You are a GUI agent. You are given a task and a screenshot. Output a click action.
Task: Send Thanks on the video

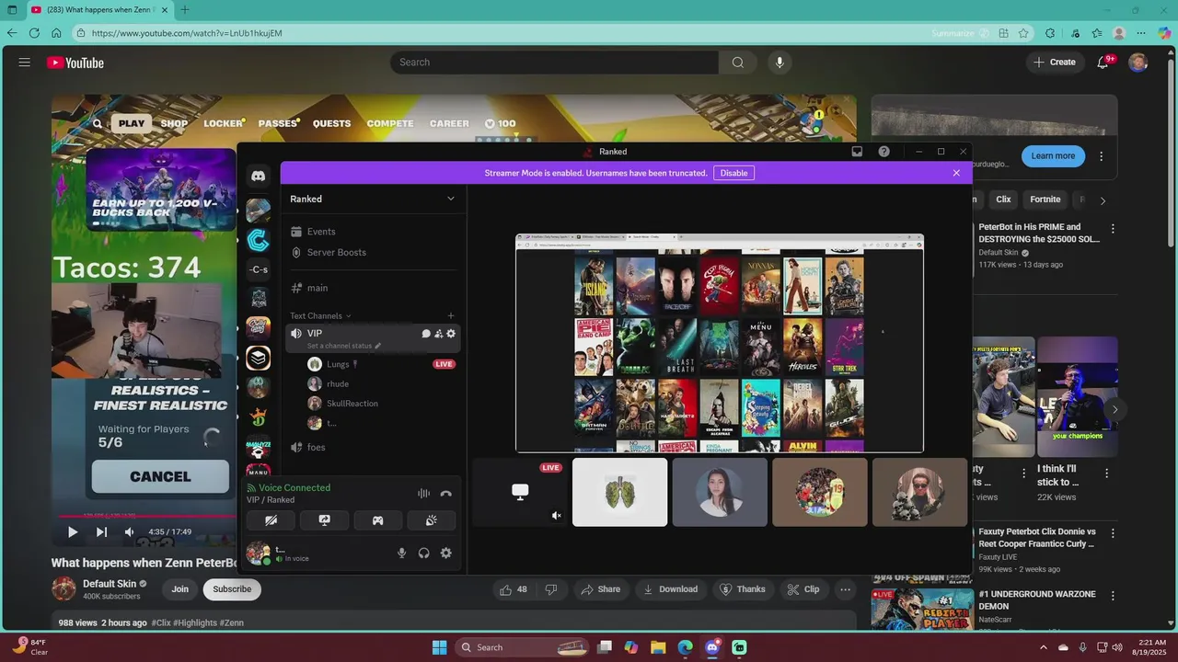(x=743, y=589)
